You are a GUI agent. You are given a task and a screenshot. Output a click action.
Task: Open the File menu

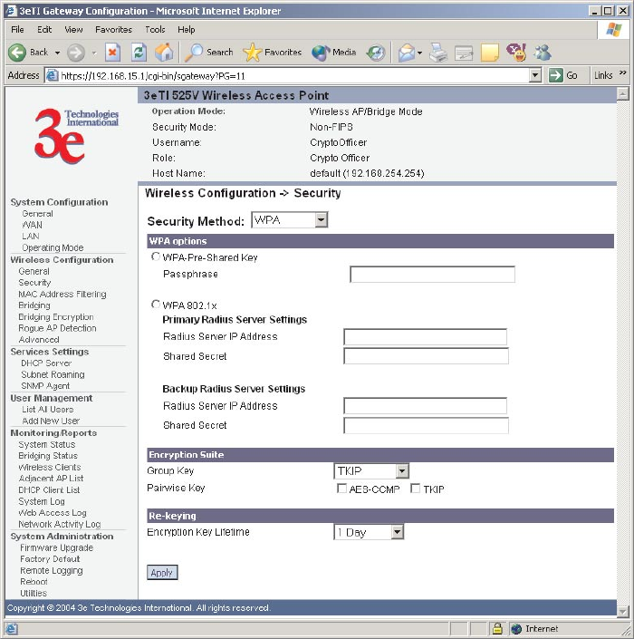(17, 29)
